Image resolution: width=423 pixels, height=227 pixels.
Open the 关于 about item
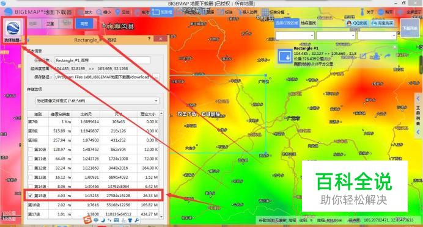point(367,12)
